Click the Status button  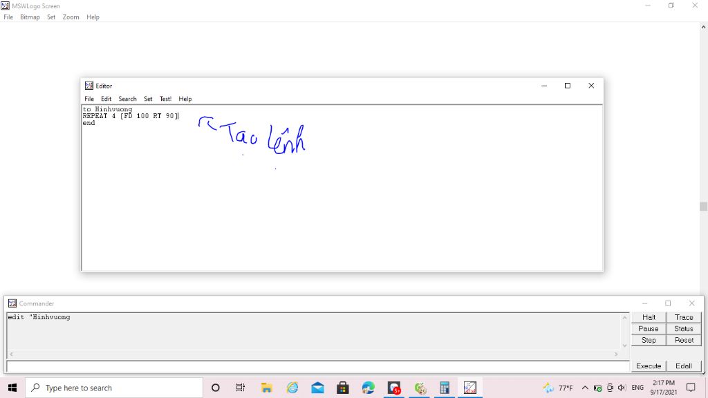tap(684, 329)
